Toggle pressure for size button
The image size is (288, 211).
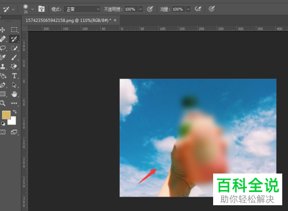pos(211,9)
